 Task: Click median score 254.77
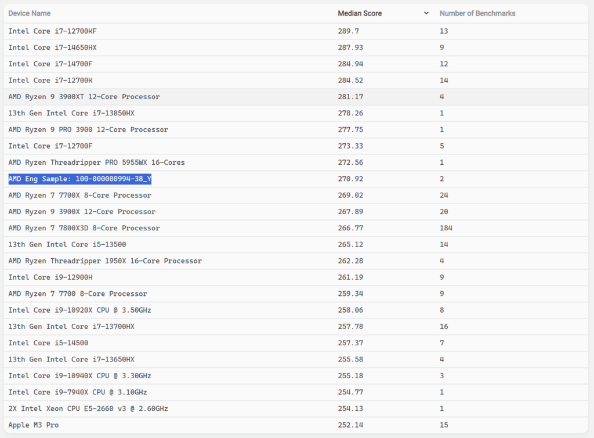350,392
